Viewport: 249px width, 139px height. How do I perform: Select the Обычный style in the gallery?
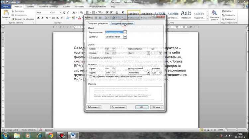[133, 15]
